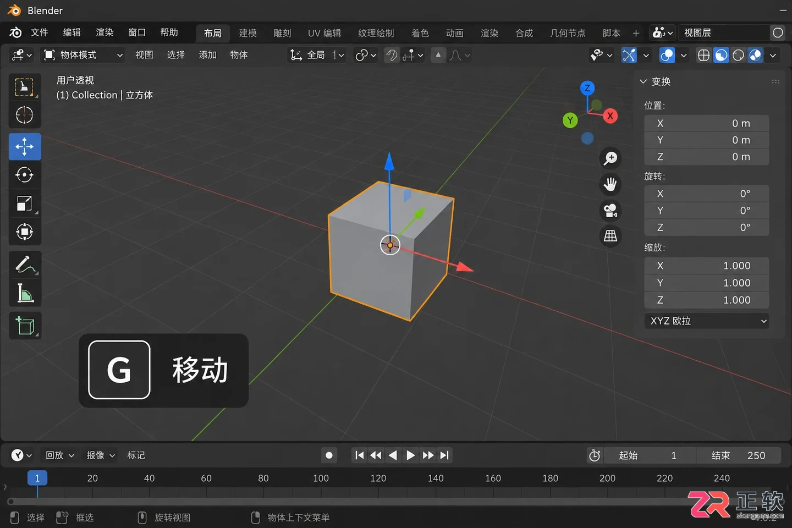Toggle auto keying record button
Viewport: 792px width, 528px height.
coord(329,455)
